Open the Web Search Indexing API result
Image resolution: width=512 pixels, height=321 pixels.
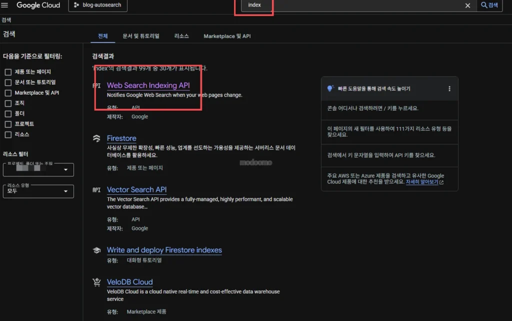(148, 86)
